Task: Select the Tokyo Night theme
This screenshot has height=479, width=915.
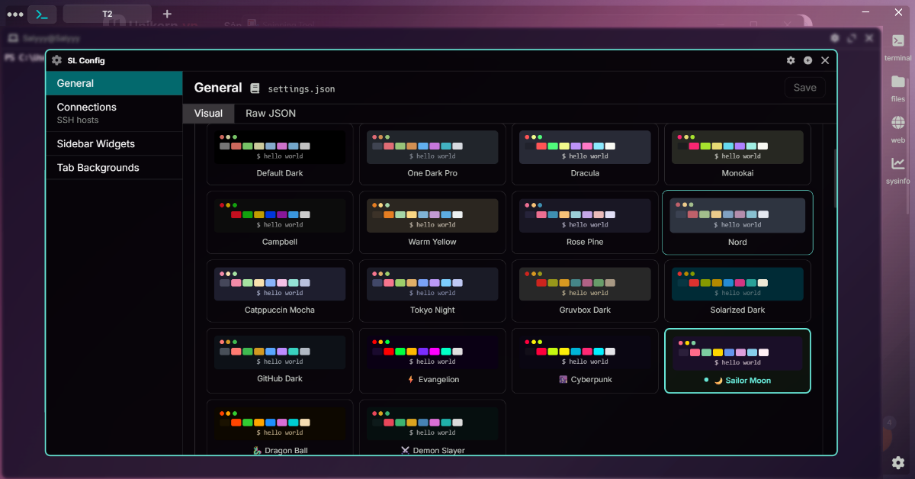Action: [x=432, y=291]
